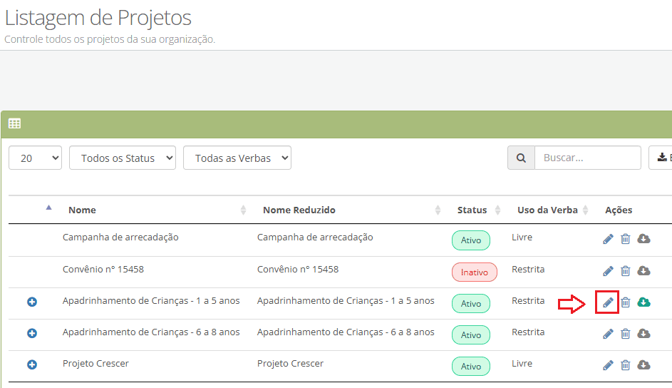Viewport: 672px width, 388px height.
Task: Download the Apadrinhamento 1 a 5 anos green cloud icon
Action: (643, 302)
